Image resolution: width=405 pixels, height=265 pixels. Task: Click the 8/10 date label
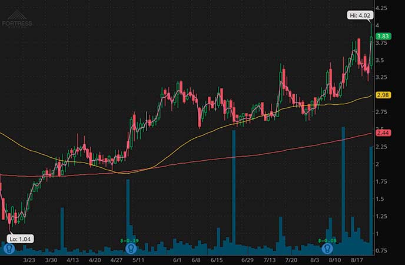[335, 260]
